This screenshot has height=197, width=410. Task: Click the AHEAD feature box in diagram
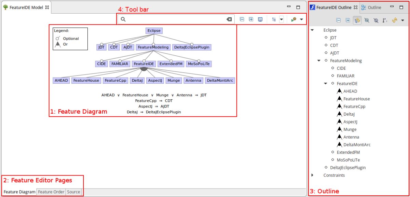tap(61, 81)
